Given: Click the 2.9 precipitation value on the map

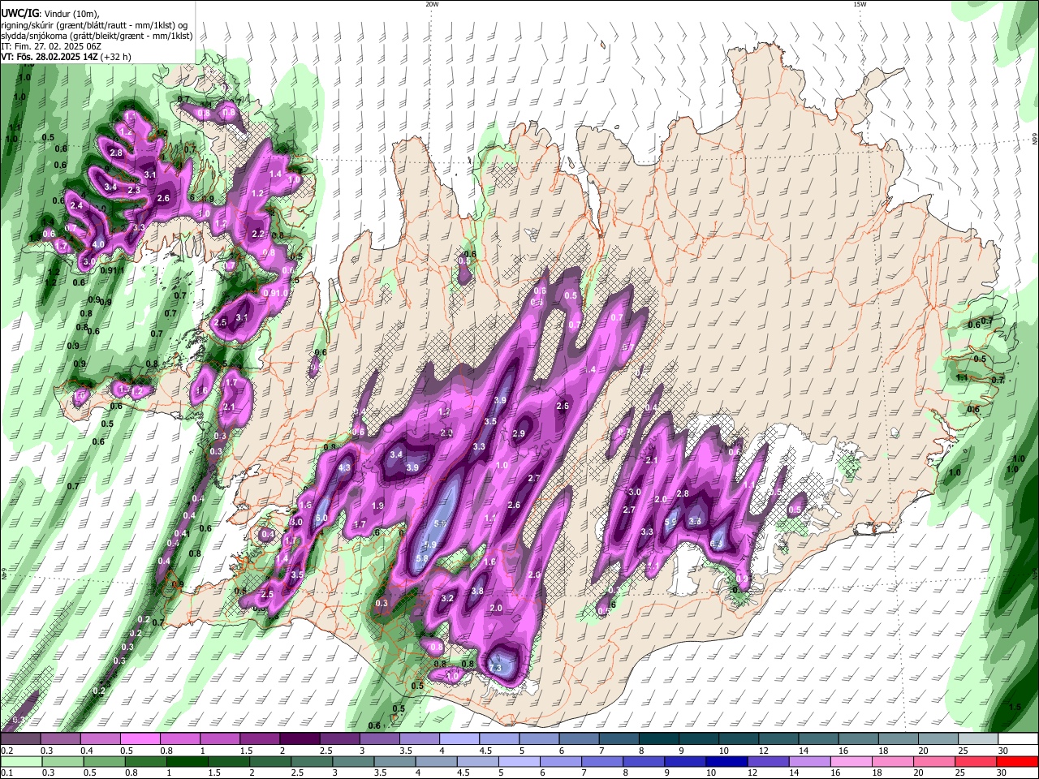Looking at the screenshot, I should pyautogui.click(x=519, y=434).
